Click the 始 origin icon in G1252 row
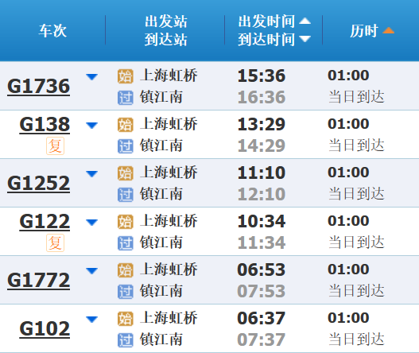The image size is (419, 353). coord(126,173)
